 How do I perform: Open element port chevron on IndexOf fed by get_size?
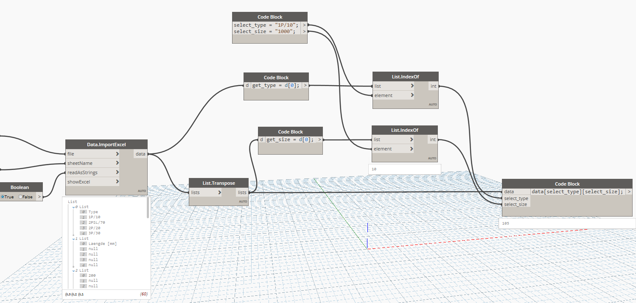coord(412,149)
